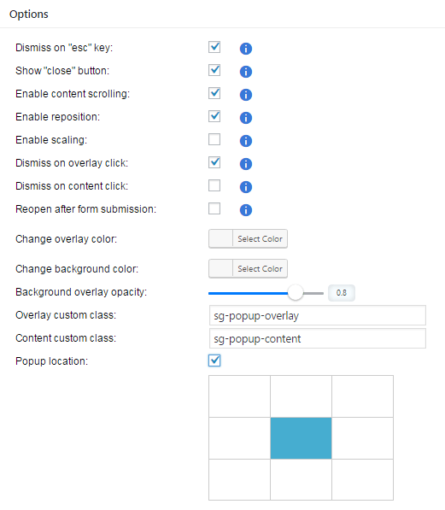Click Select Color for background color

coord(260,269)
